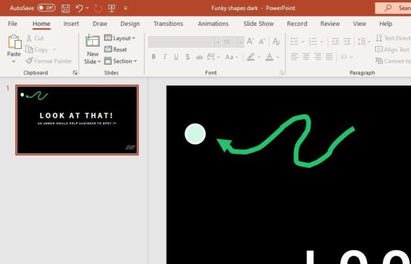The height and width of the screenshot is (264, 411).
Task: Toggle Underline formatting
Action: pyautogui.click(x=176, y=56)
